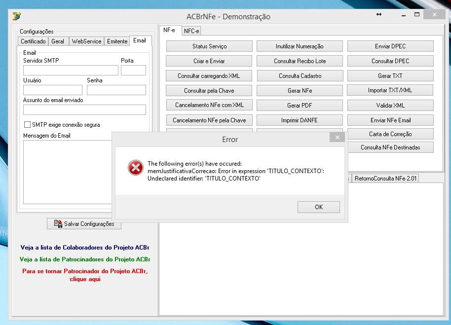Screen dimensions: 451x325
Task: Open the list of Colaboradores link
Action: [x=85, y=248]
